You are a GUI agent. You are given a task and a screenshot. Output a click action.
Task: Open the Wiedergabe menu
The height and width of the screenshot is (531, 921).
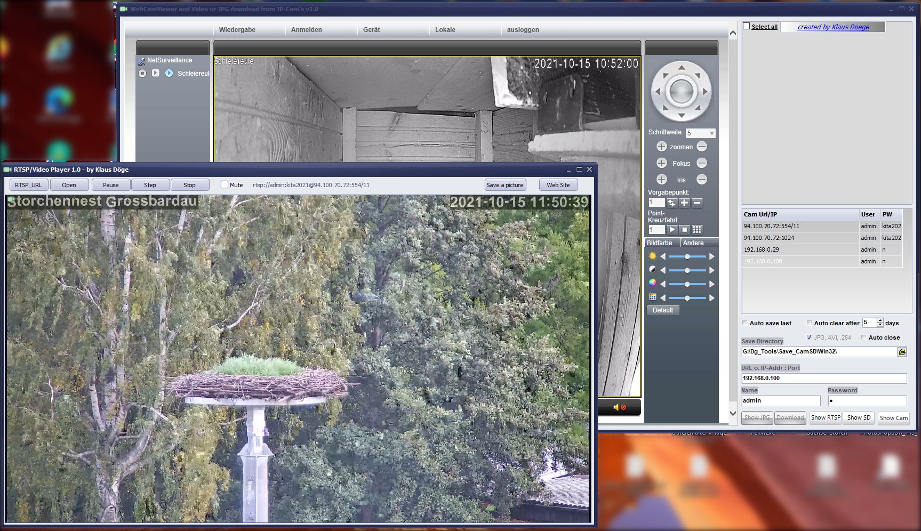[x=237, y=30]
